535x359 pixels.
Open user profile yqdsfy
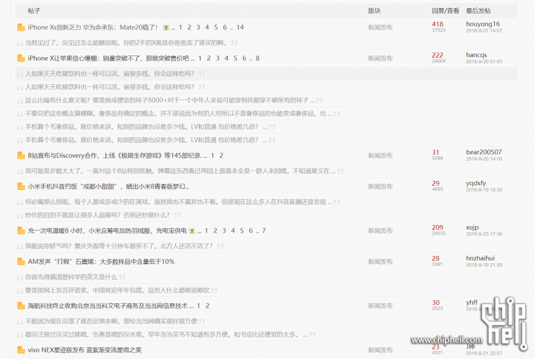pos(476,183)
